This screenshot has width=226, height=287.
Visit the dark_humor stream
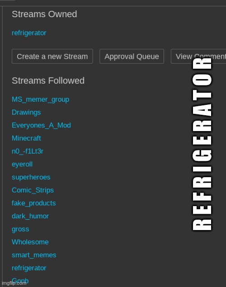[x=30, y=216]
